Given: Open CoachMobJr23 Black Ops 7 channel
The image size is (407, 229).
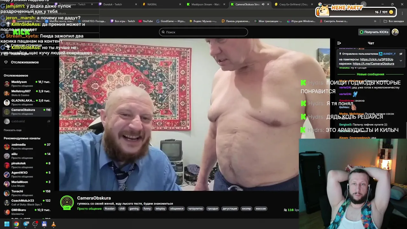Looking at the screenshot, I should point(27,202).
